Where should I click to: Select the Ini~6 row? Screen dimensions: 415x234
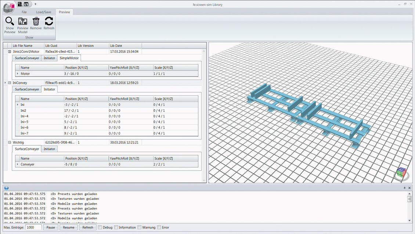tap(107, 127)
